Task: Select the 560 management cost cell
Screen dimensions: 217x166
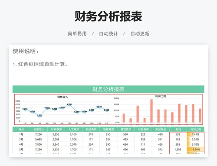Action: (x=125, y=134)
